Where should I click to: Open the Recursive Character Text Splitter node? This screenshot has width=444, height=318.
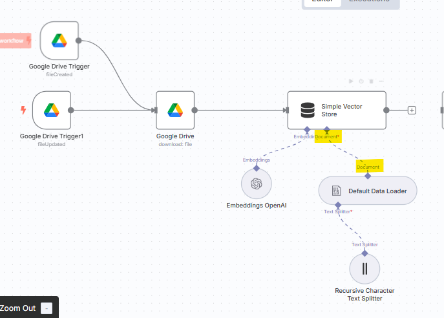365,269
